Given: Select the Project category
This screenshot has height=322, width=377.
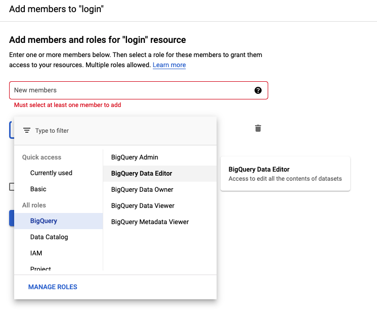Looking at the screenshot, I should tap(58, 268).
